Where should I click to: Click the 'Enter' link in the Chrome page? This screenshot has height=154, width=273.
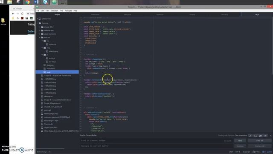point(31,31)
